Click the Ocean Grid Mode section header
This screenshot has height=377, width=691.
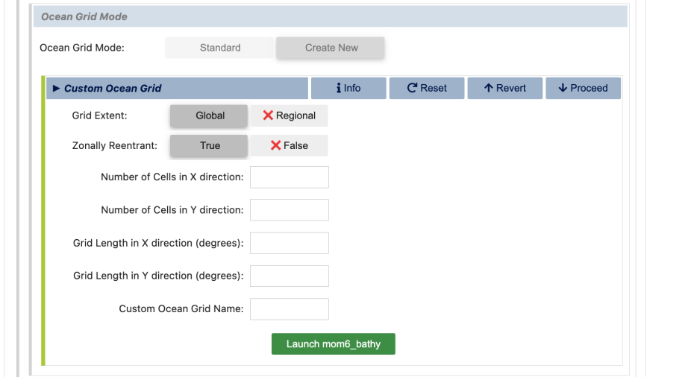point(84,16)
